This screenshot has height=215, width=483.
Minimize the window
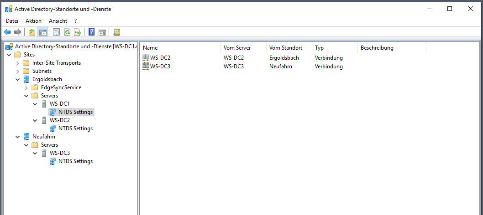click(x=429, y=9)
